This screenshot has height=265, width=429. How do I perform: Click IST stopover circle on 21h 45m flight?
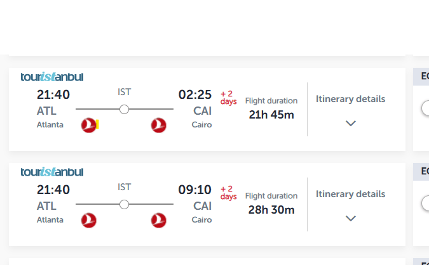pyautogui.click(x=125, y=109)
